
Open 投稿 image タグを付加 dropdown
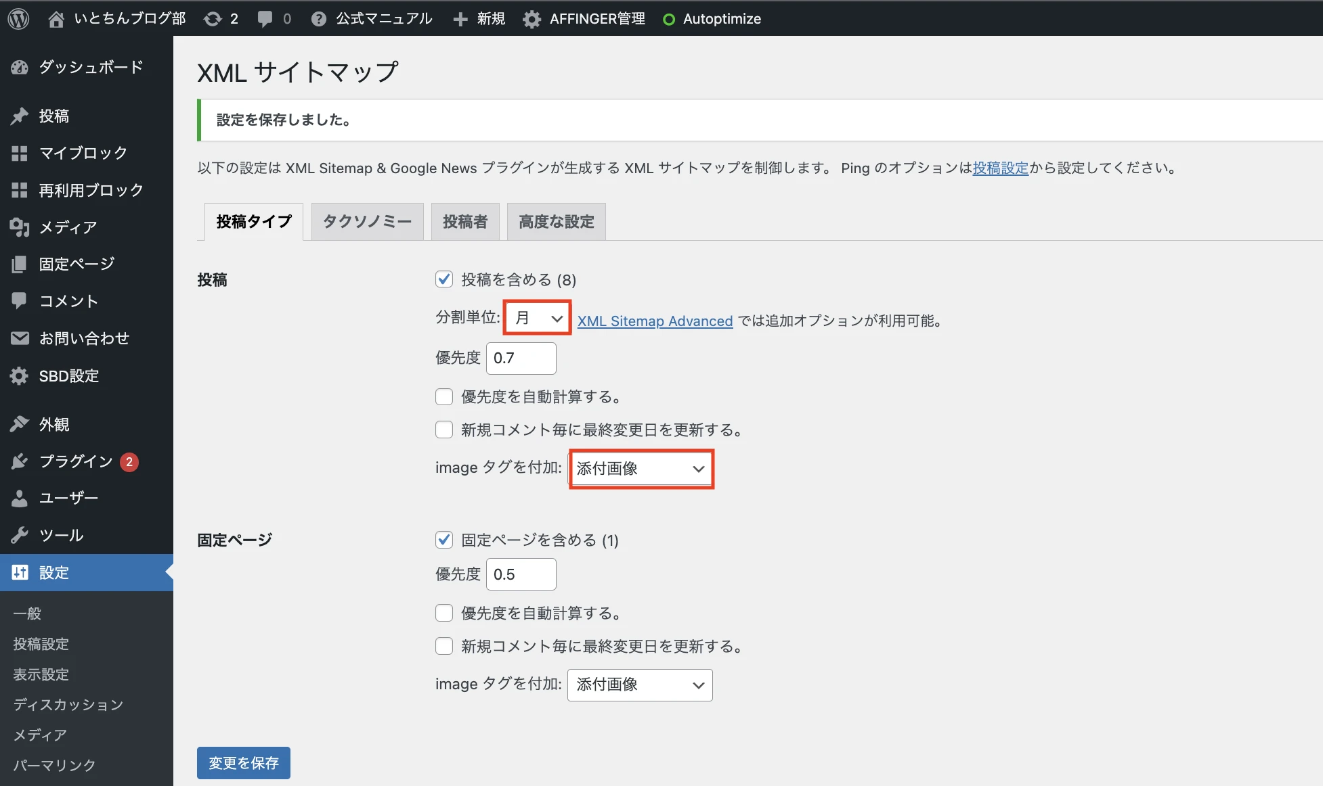[x=641, y=469]
